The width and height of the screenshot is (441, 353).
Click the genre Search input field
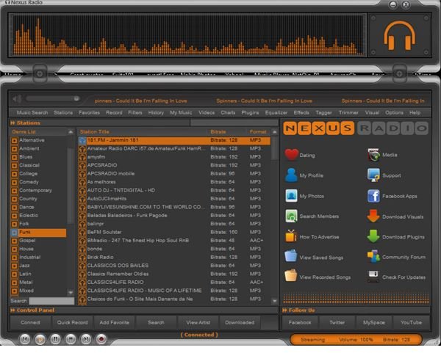51,301
